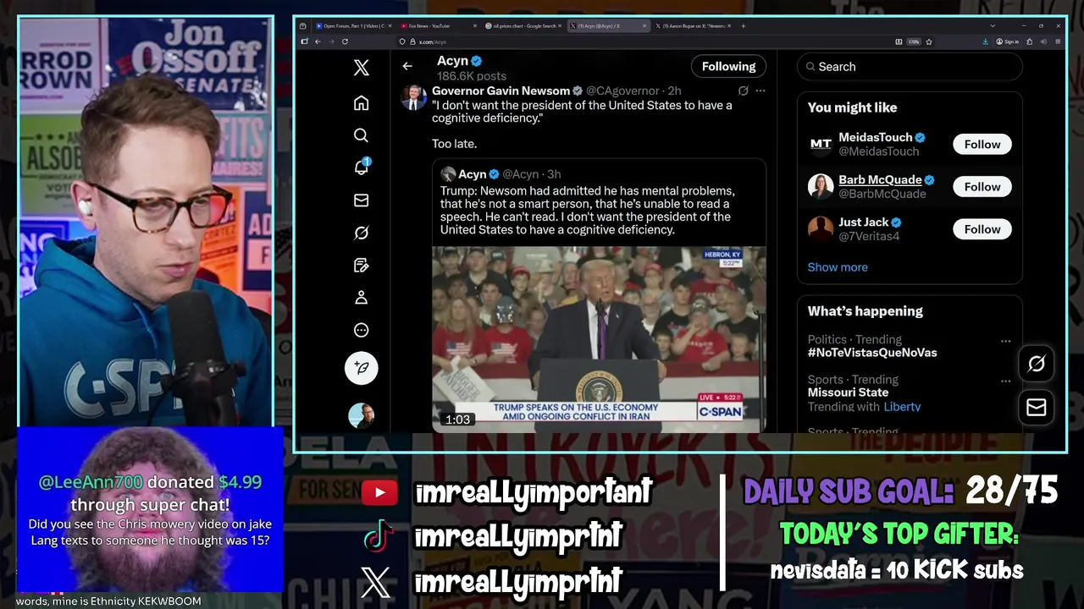Click the browser back arrow

pyautogui.click(x=318, y=41)
